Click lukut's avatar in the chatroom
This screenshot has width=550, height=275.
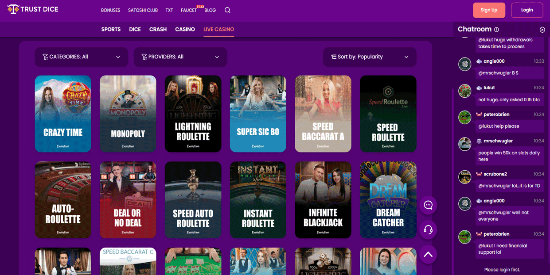pyautogui.click(x=464, y=91)
